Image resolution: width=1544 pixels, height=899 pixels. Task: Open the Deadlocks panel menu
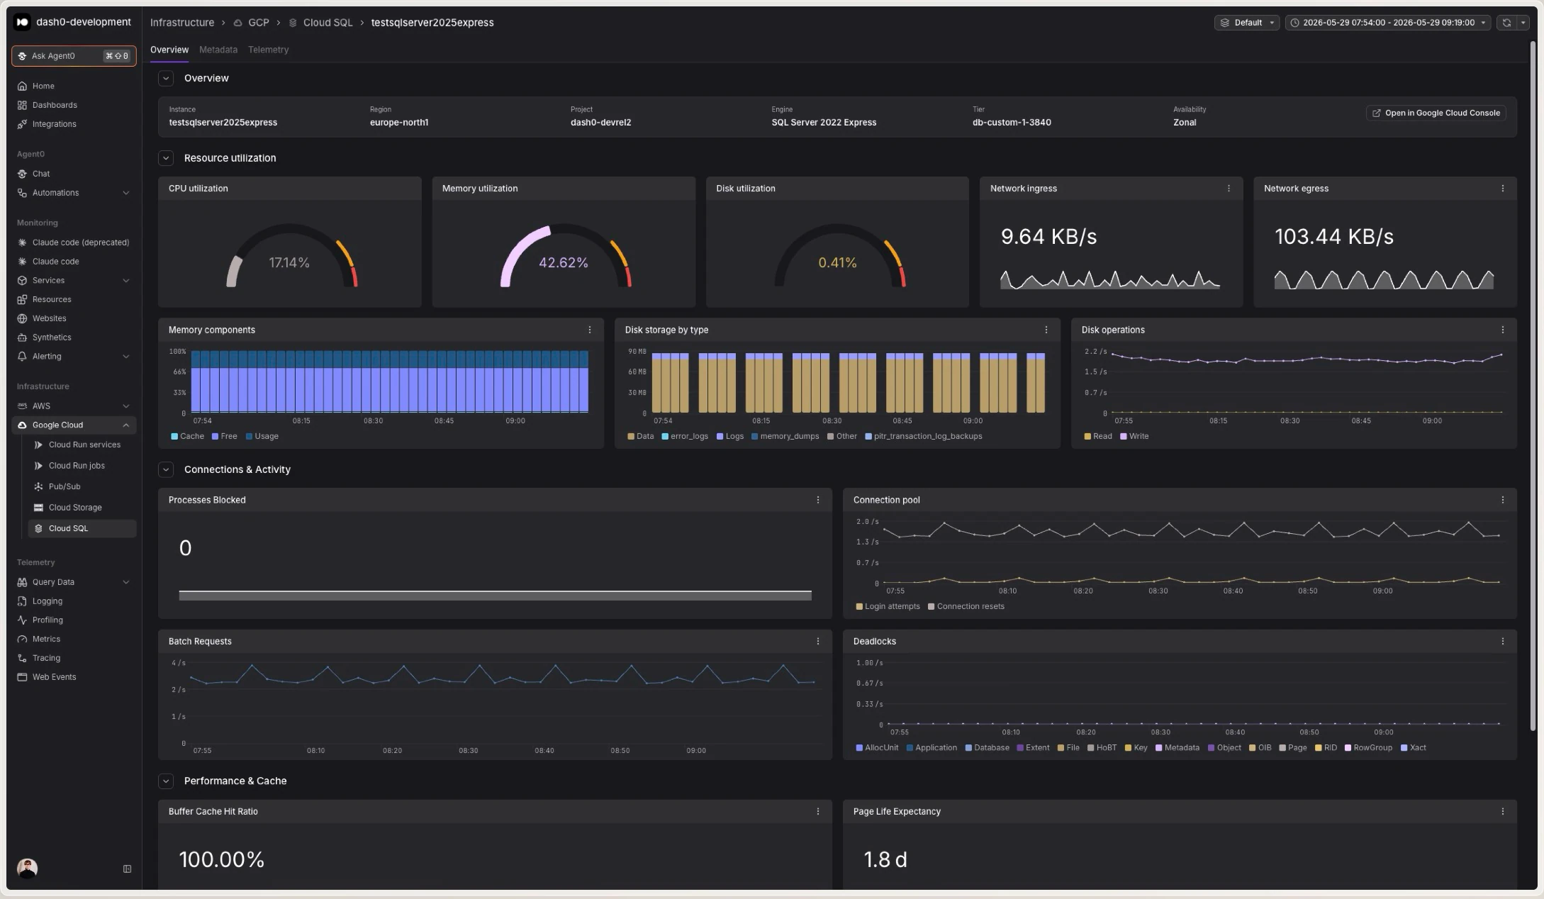1502,641
